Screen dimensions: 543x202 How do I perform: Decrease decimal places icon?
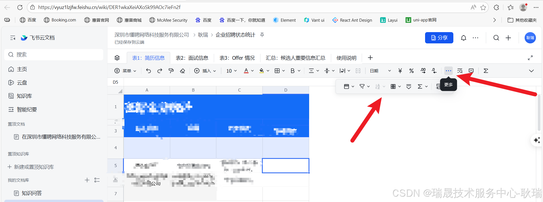(x=434, y=71)
